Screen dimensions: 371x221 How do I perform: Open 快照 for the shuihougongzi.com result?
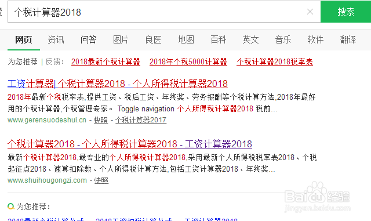101,180
